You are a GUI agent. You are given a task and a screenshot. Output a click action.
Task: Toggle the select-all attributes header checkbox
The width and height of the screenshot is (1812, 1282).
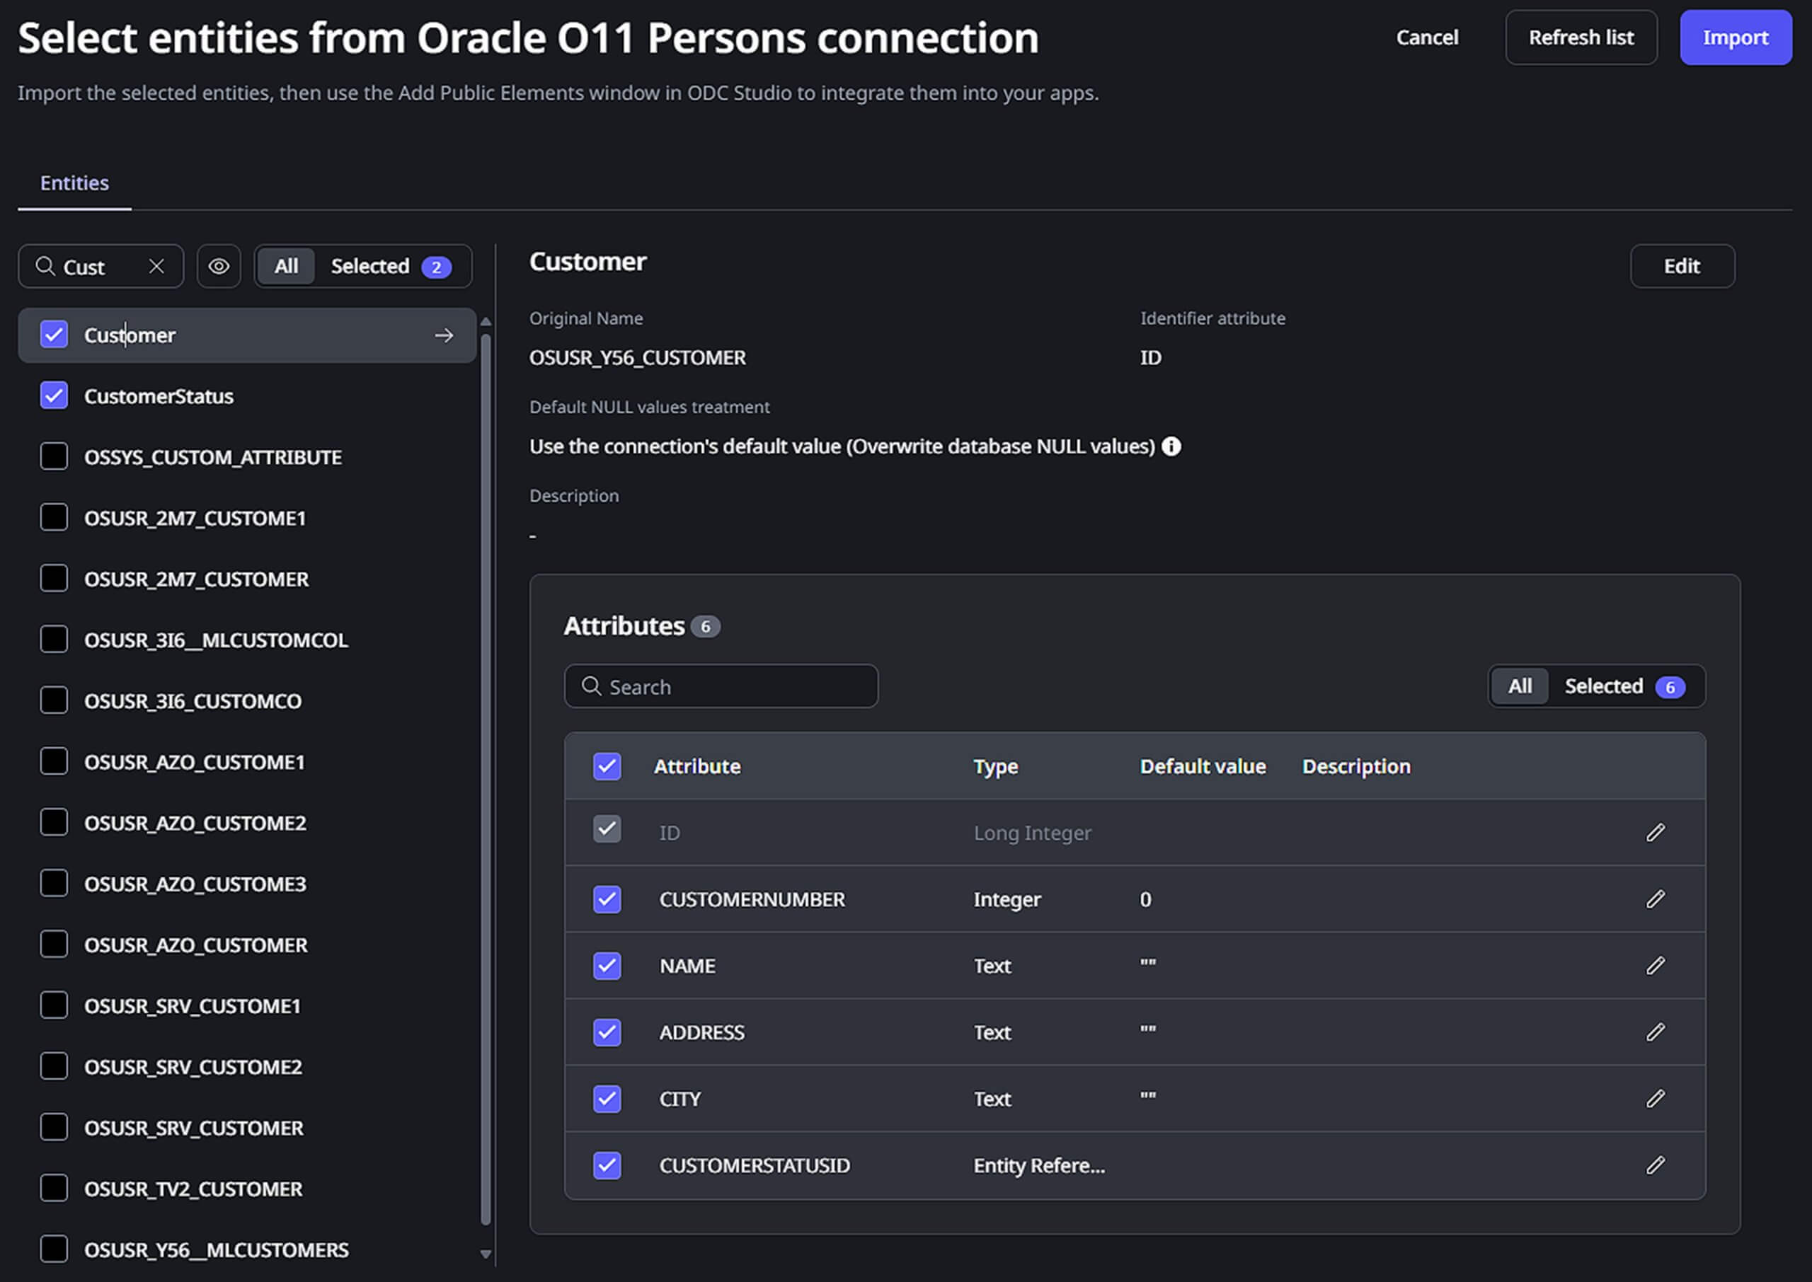pyautogui.click(x=607, y=766)
